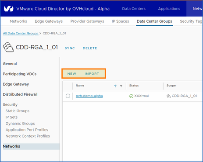Click the VMware Cloud Director title text
The width and height of the screenshot is (203, 162).
coord(63,9)
